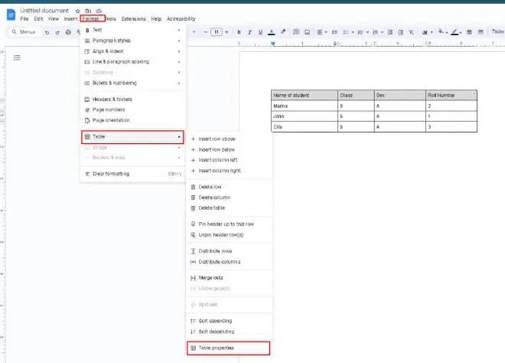Choose Delete column from the Table submenu
The width and height of the screenshot is (505, 363).
click(230, 198)
